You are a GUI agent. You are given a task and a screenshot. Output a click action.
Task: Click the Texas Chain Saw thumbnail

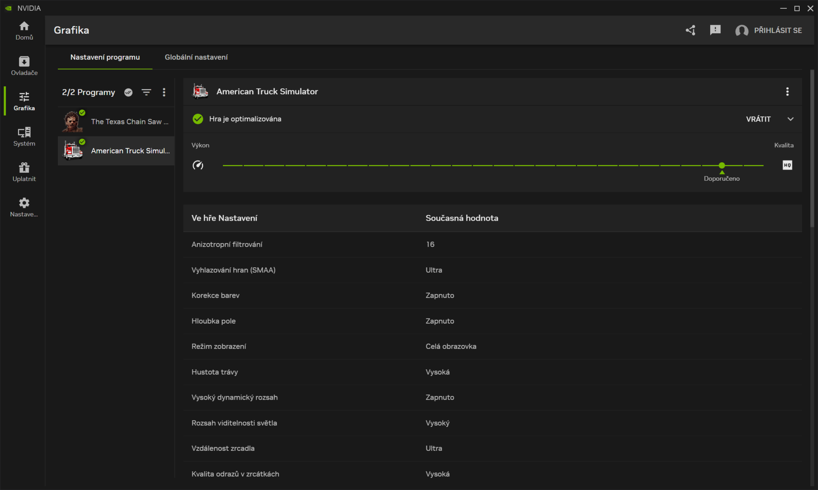pyautogui.click(x=73, y=122)
